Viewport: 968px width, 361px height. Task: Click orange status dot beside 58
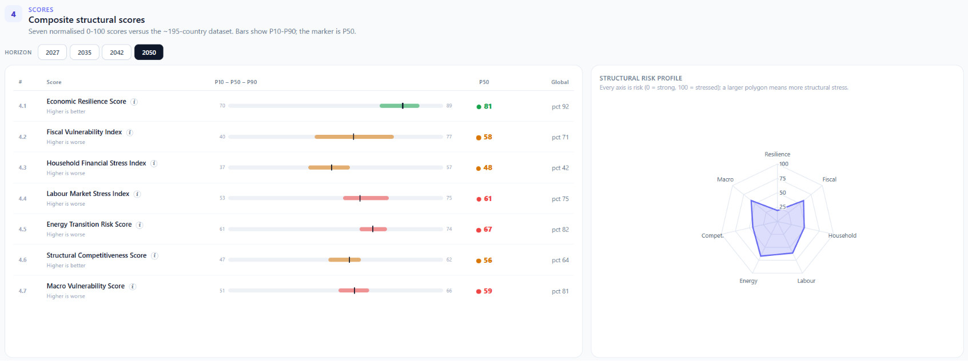[479, 138]
